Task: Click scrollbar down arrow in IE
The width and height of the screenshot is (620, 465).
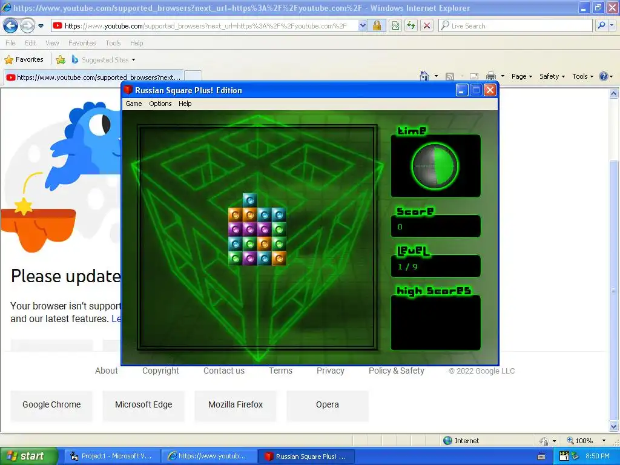Action: [613, 426]
